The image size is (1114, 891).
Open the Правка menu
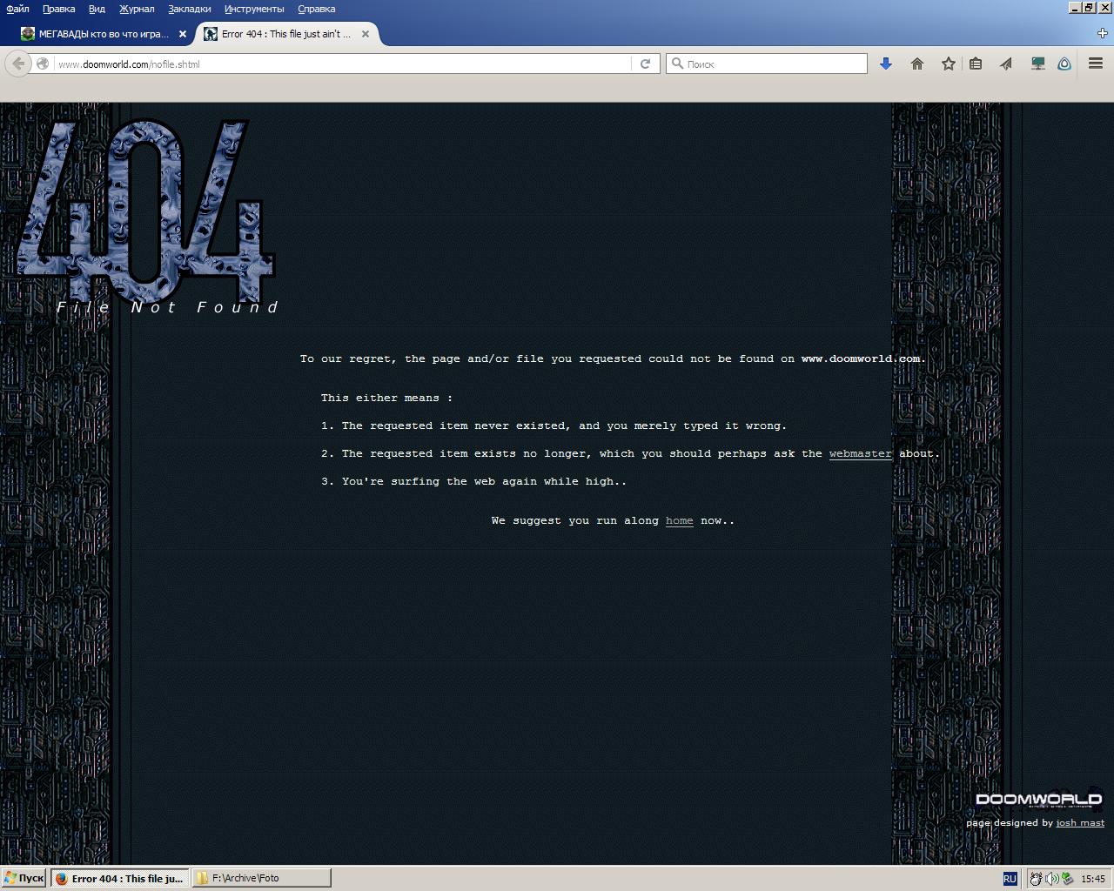[x=58, y=9]
